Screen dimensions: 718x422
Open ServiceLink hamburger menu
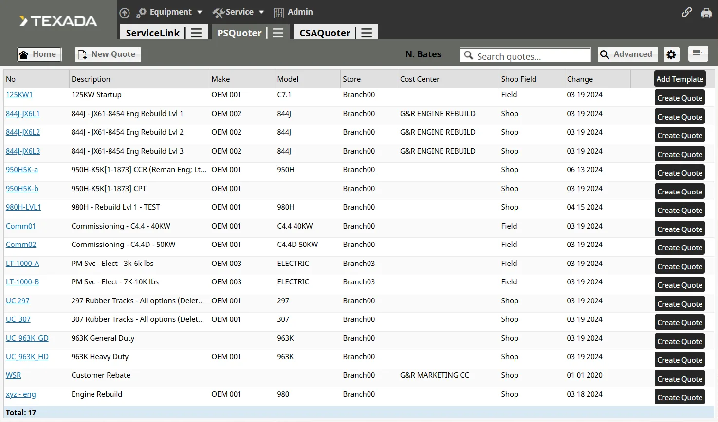[x=196, y=33]
